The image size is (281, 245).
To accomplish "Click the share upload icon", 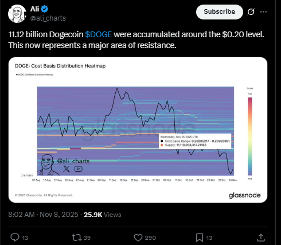I will (261, 238).
